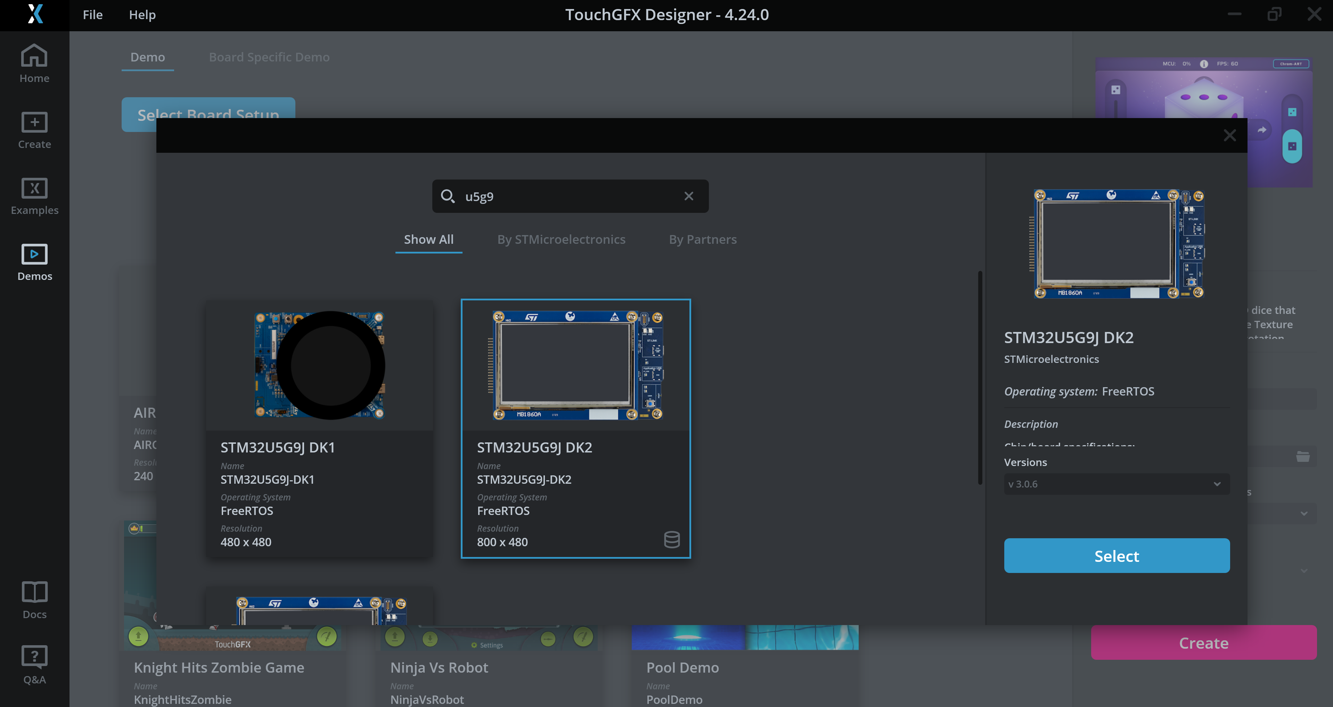Screen dimensions: 1333x707
Task: Click the folder browse icon in the right panel
Action: tap(1303, 457)
